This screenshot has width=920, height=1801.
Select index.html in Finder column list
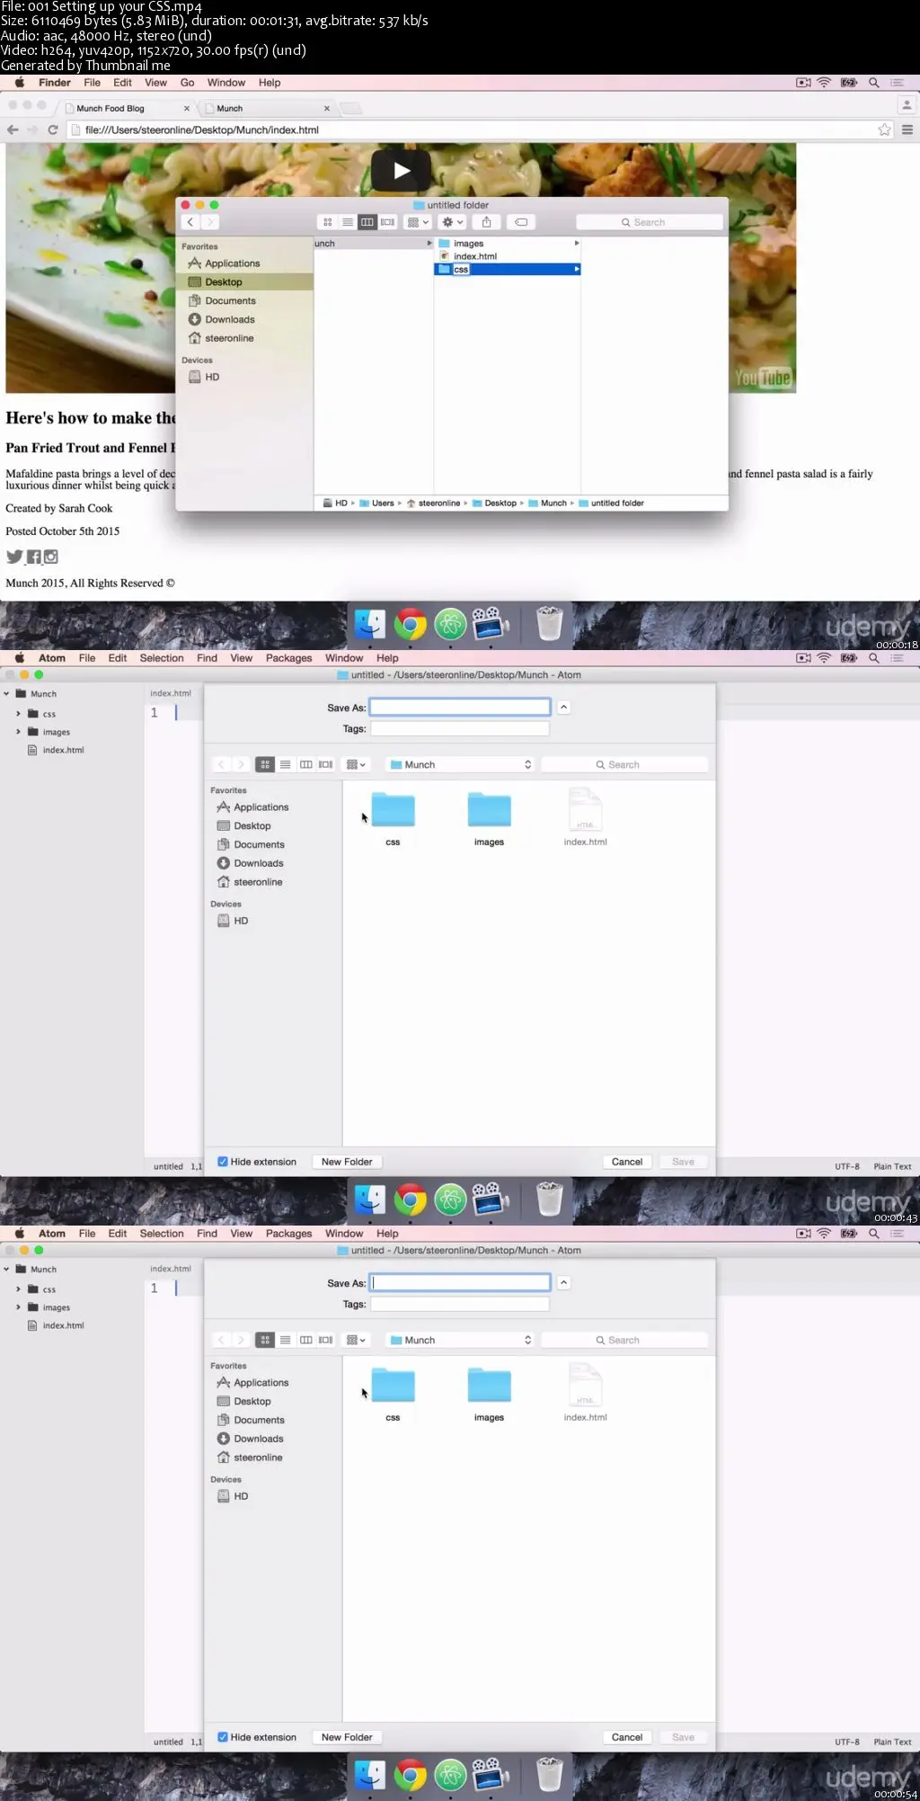(x=474, y=256)
